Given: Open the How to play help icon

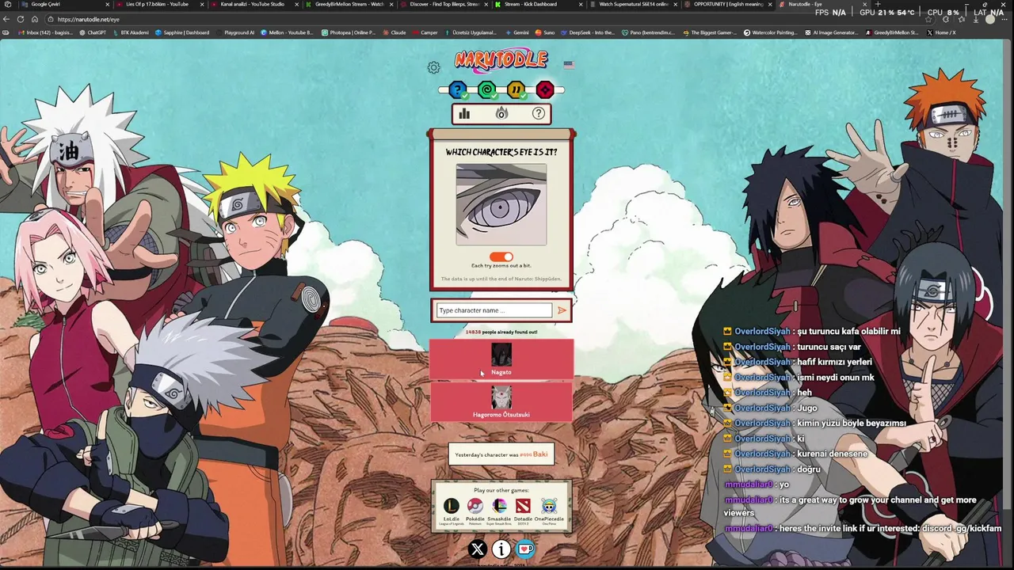Looking at the screenshot, I should (539, 114).
